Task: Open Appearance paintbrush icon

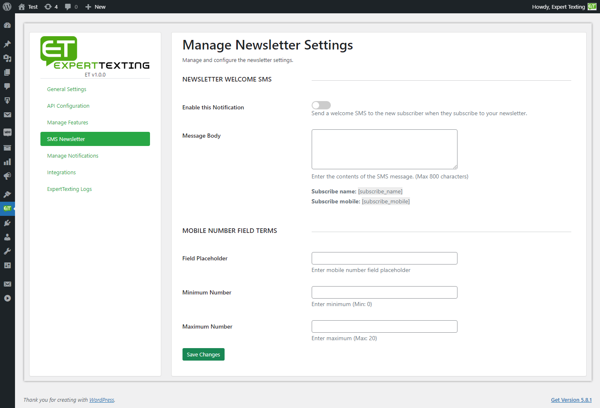Action: pos(7,194)
